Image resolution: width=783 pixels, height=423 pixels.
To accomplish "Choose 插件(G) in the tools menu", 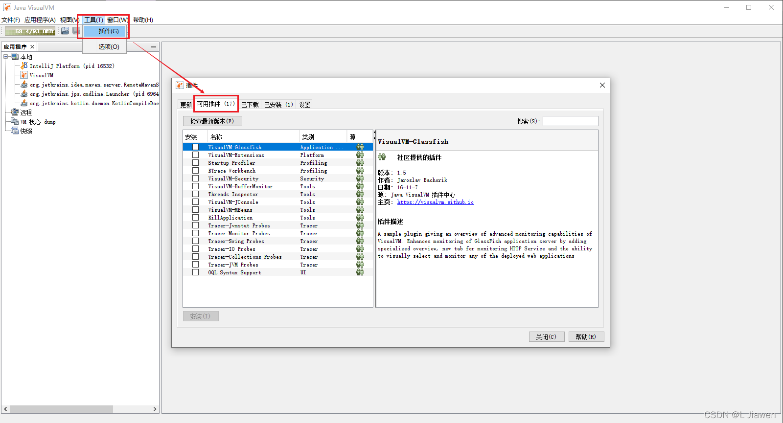I will (105, 31).
